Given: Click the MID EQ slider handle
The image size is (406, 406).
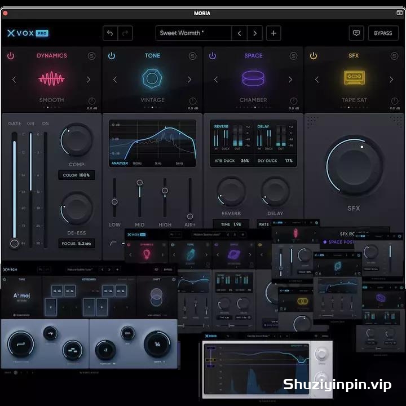Looking at the screenshot, I should pos(140,183).
